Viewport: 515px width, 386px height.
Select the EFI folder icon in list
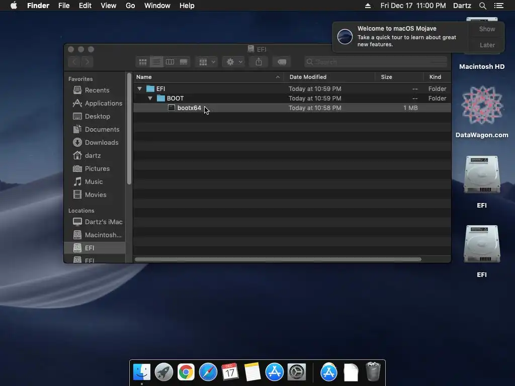tap(150, 88)
